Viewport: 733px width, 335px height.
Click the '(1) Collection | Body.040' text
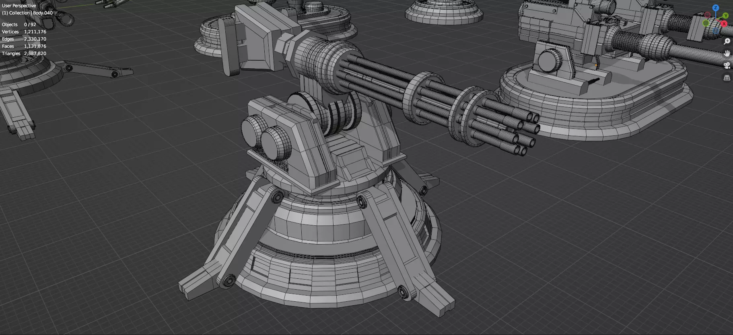(27, 13)
